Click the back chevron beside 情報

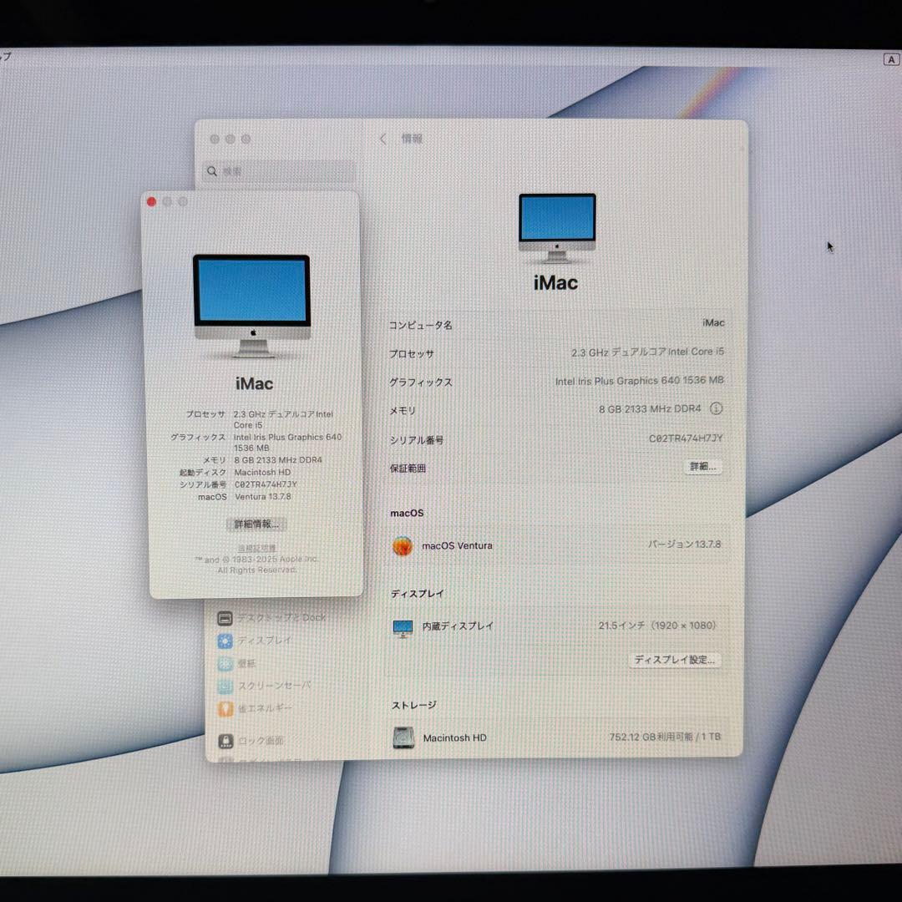(x=382, y=139)
